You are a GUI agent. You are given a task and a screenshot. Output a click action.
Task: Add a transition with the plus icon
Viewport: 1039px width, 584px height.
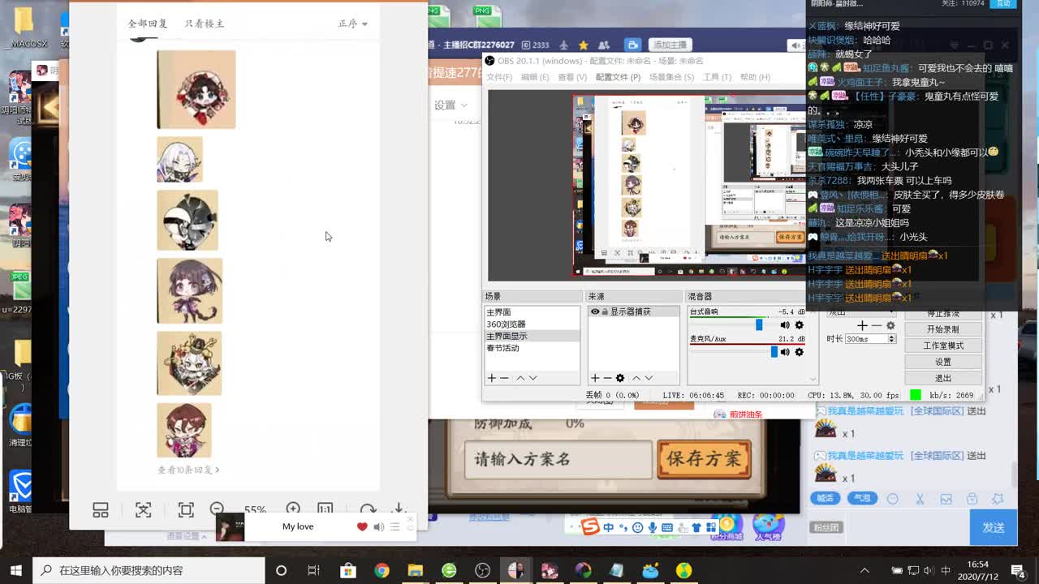(x=862, y=325)
